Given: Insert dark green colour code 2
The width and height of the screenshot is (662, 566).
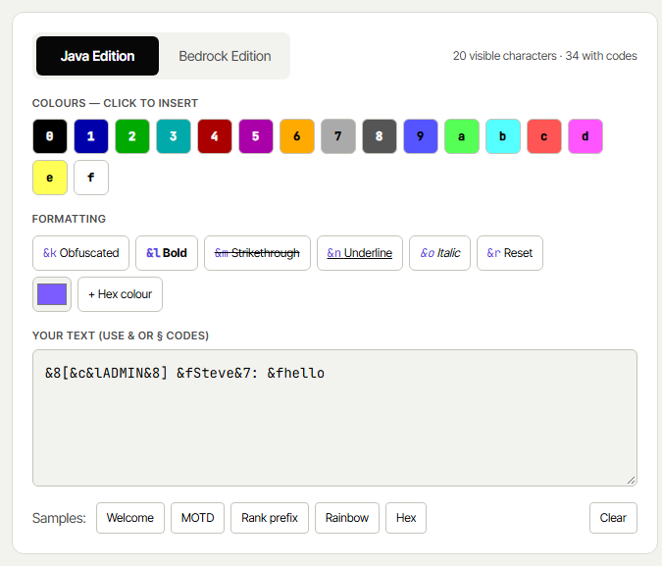Looking at the screenshot, I should click(132, 136).
